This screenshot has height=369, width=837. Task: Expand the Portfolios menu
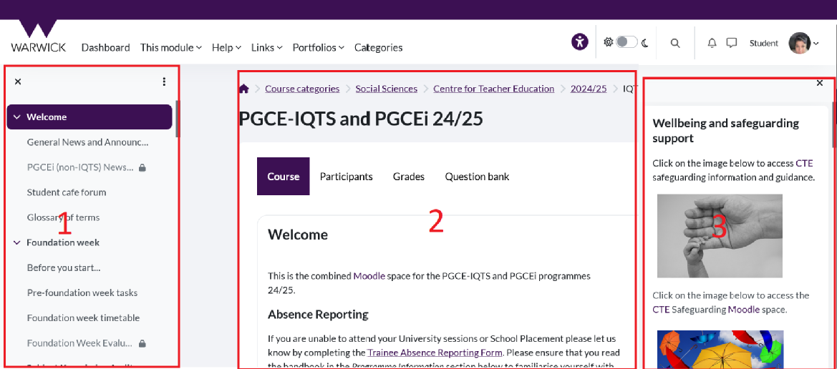[x=318, y=47]
